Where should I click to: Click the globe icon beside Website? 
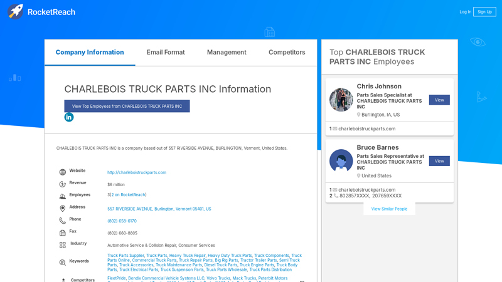coord(62,172)
